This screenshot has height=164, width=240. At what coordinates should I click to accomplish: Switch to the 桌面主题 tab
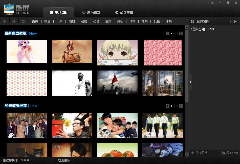tap(91, 12)
